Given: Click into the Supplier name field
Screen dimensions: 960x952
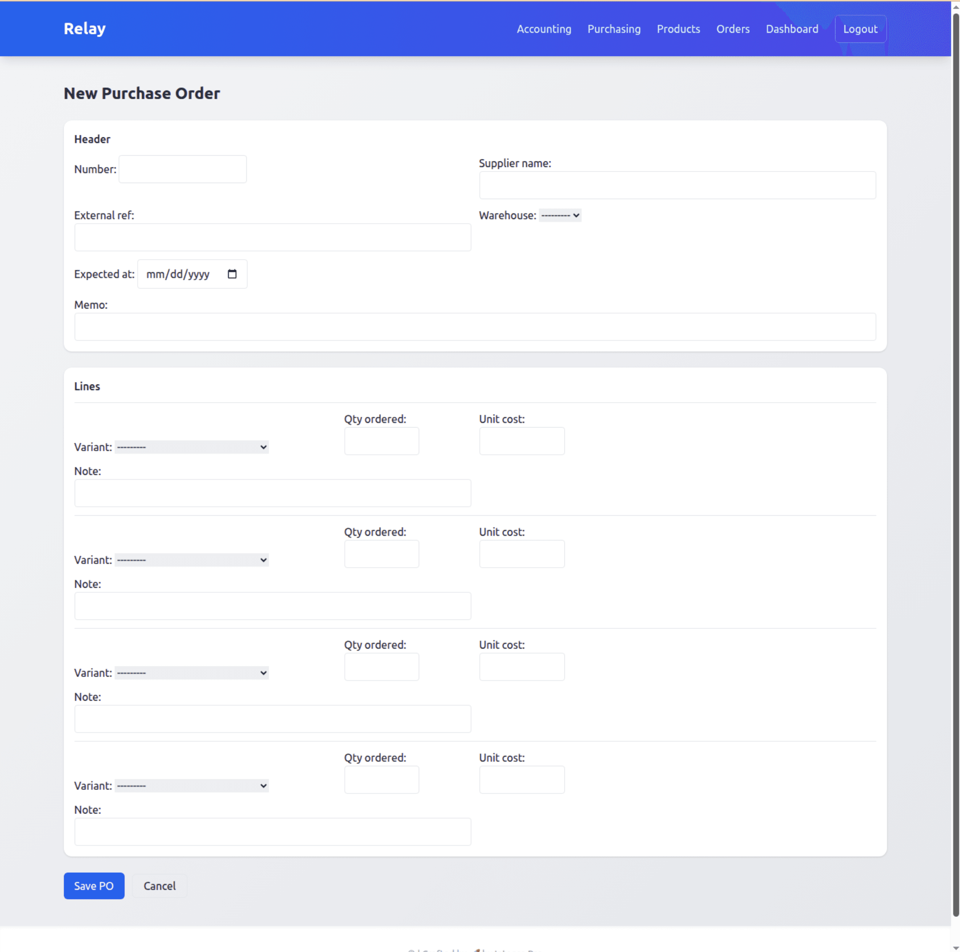Looking at the screenshot, I should [677, 185].
